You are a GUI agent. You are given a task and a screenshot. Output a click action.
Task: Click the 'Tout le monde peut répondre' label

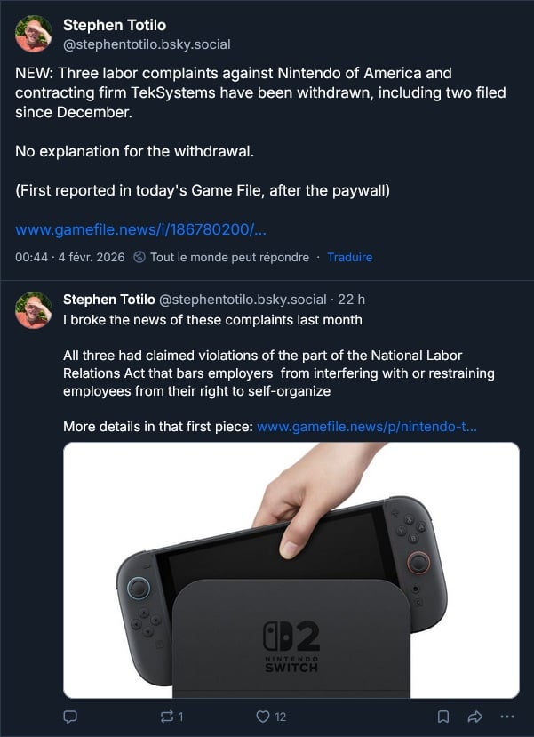click(229, 257)
